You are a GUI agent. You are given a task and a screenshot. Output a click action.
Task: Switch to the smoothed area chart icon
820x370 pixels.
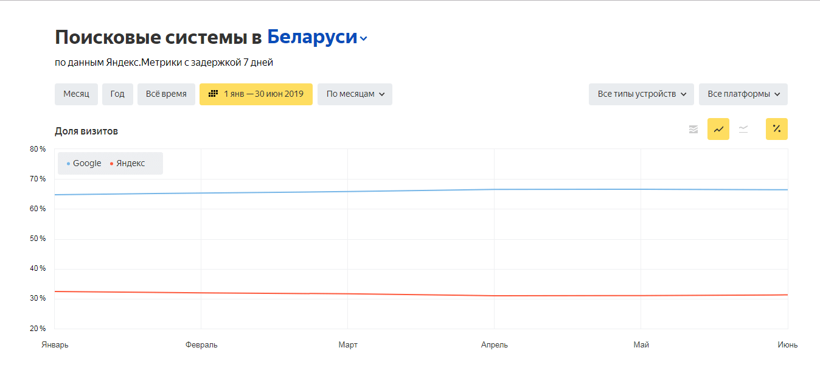coord(743,128)
